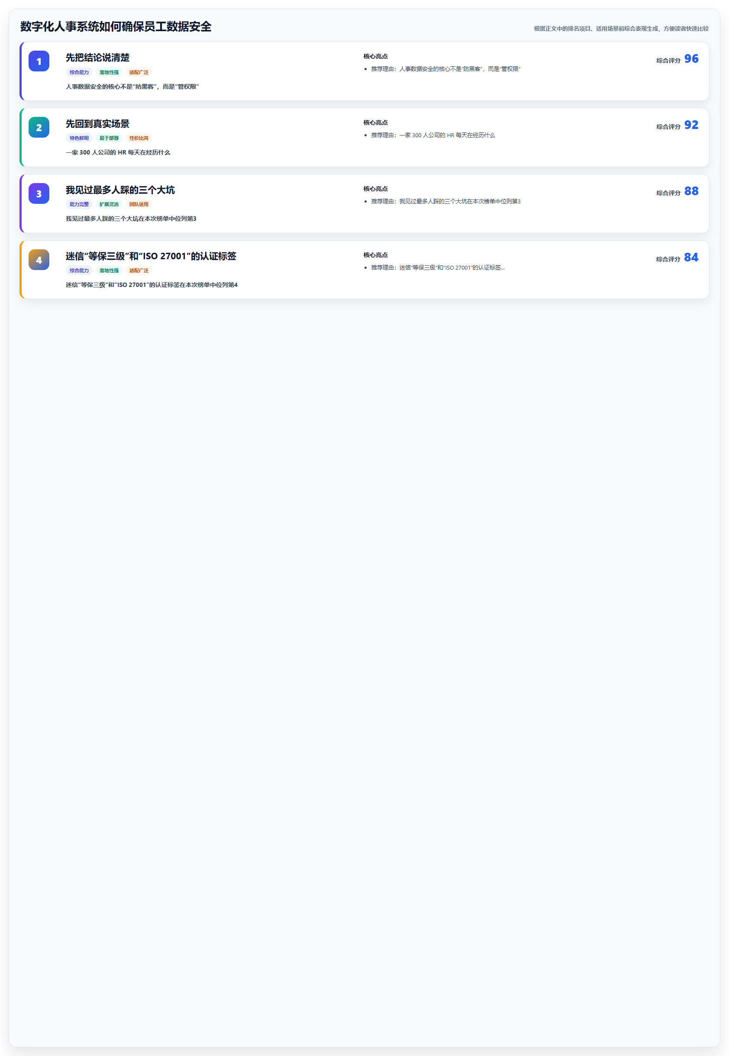This screenshot has width=729, height=1056.
Task: Select the 扩展灵活 tag
Action: coord(109,205)
